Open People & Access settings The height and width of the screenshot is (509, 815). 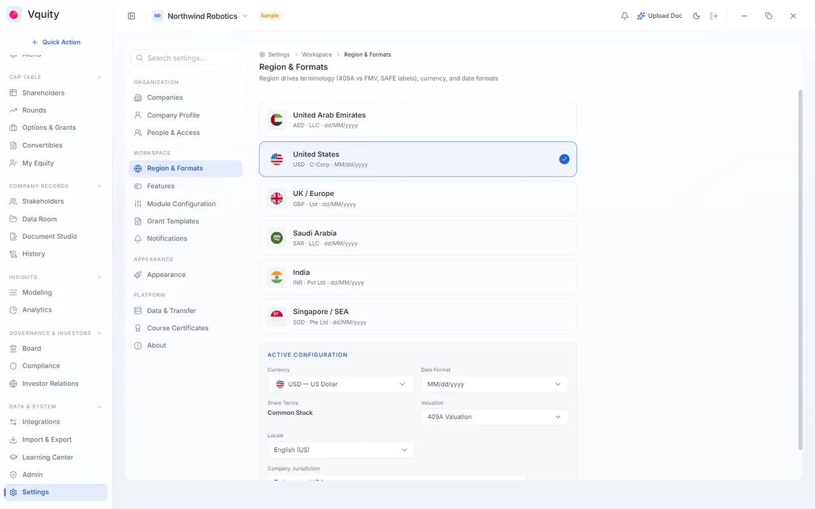point(185,132)
